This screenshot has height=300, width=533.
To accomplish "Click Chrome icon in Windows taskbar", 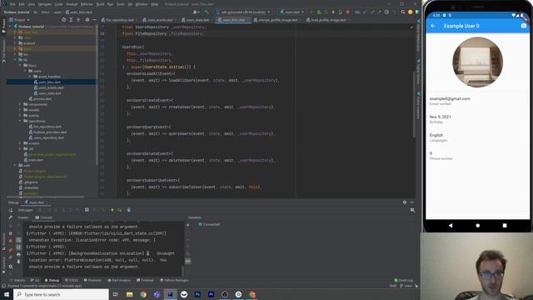I will (x=143, y=294).
